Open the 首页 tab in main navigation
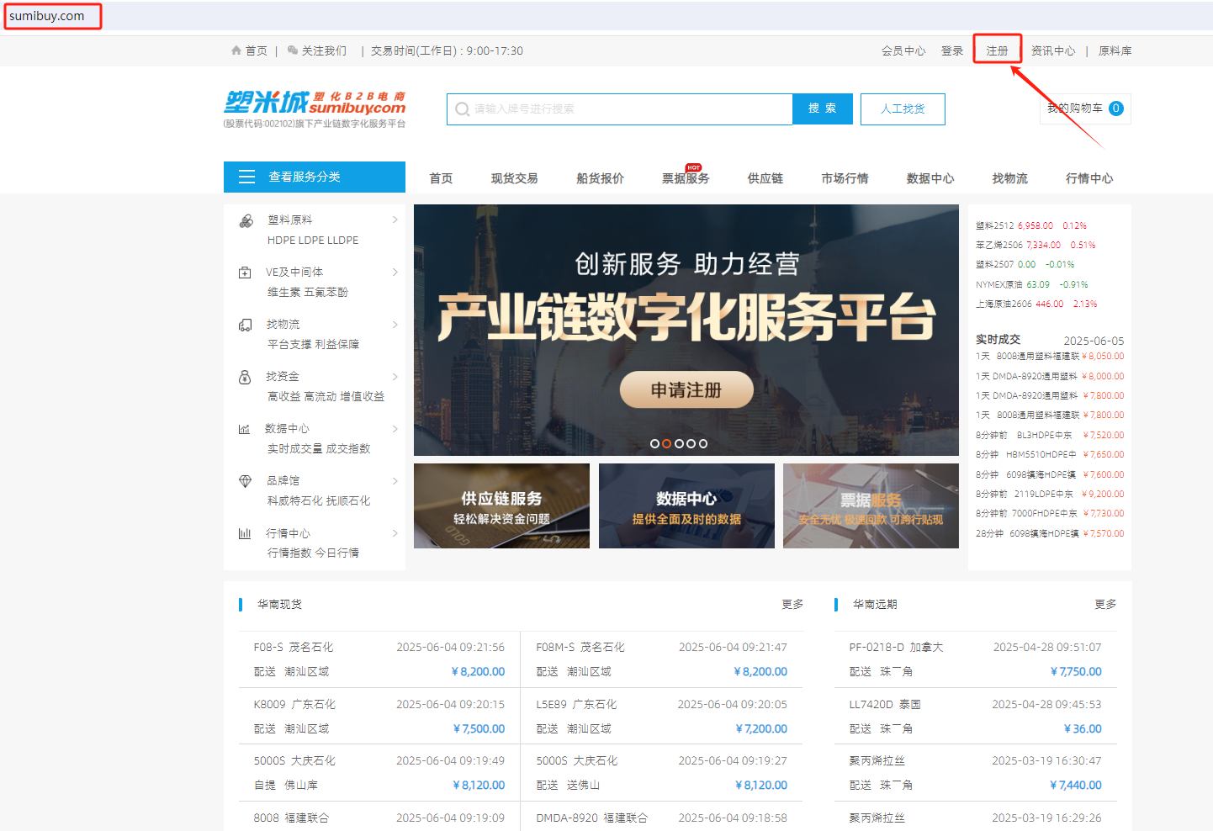 click(x=441, y=178)
